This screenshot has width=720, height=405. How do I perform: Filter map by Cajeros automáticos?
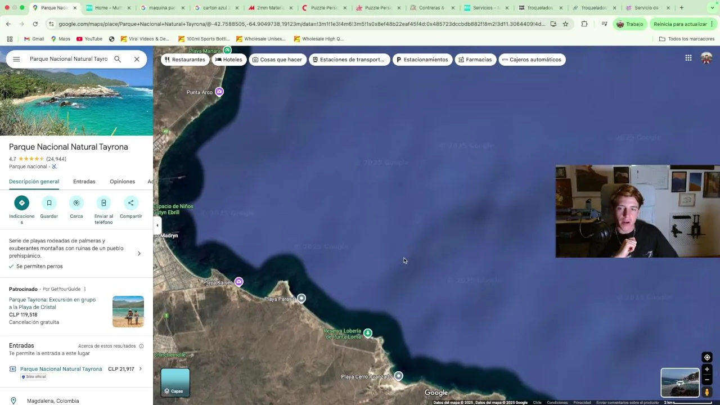[532, 60]
